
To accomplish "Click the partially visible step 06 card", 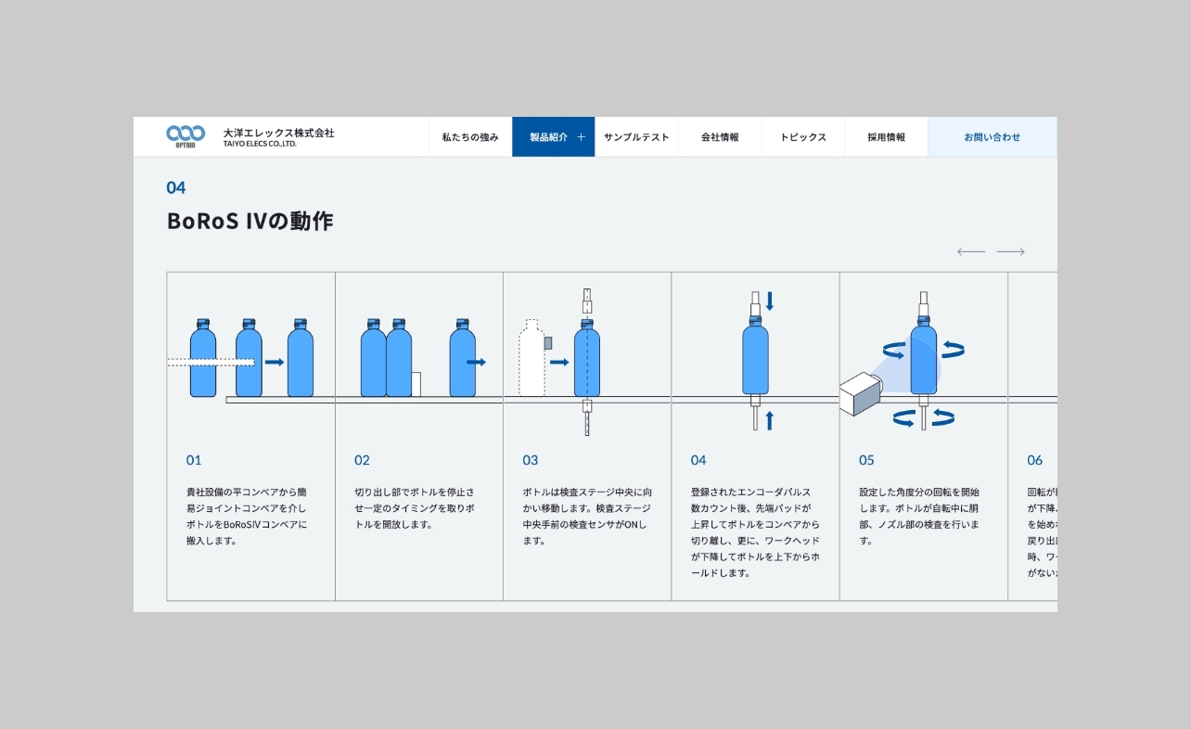I will click(1033, 436).
